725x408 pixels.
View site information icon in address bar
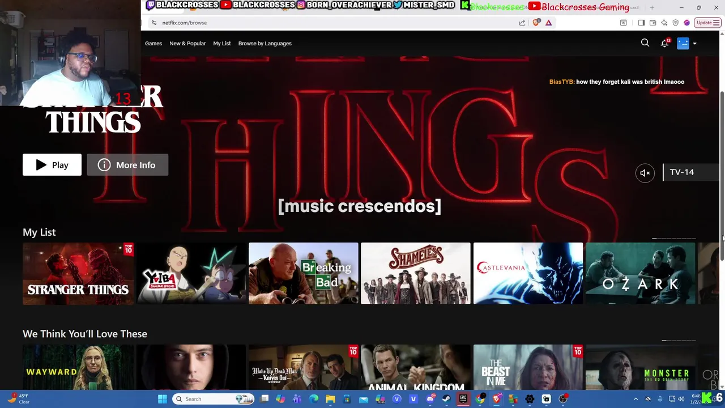[153, 23]
